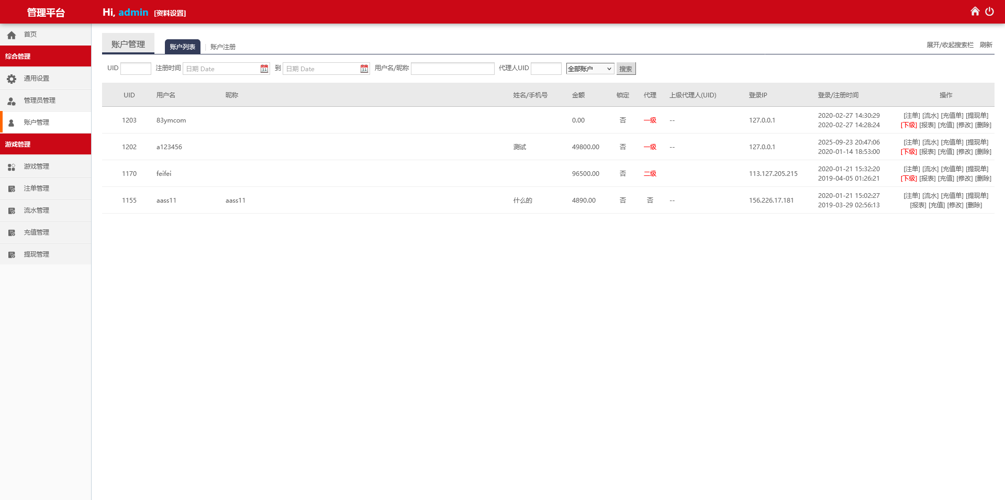Click the 搜索 search button
Image resolution: width=1005 pixels, height=500 pixels.
(626, 69)
